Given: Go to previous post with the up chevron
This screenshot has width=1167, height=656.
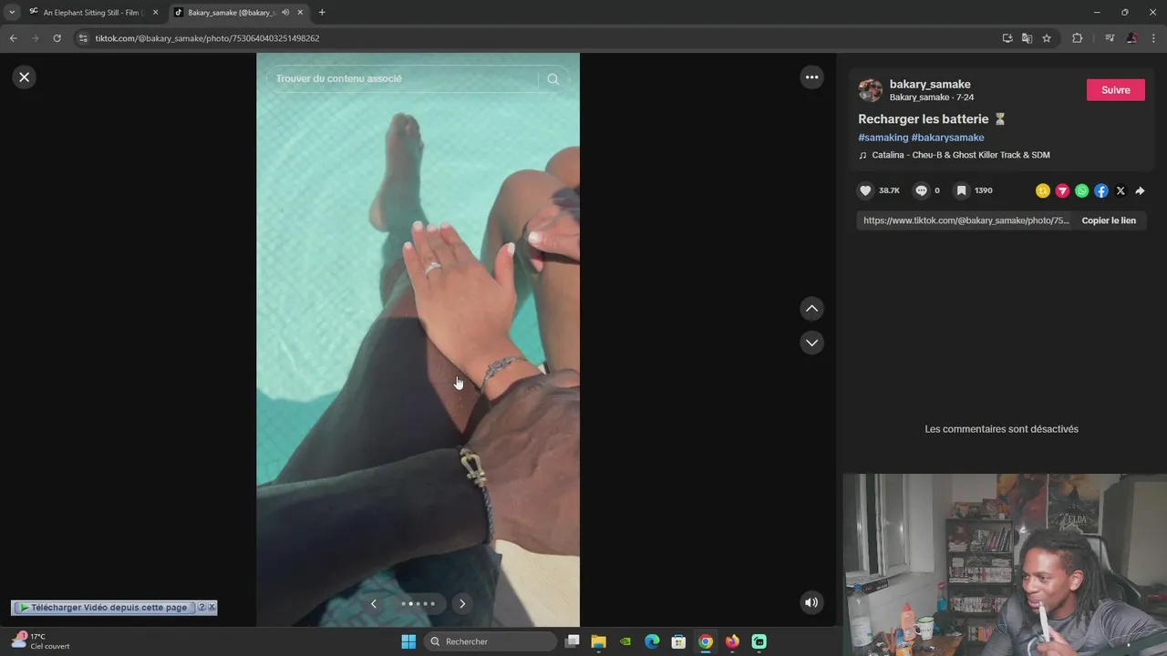Looking at the screenshot, I should pyautogui.click(x=811, y=309).
